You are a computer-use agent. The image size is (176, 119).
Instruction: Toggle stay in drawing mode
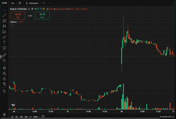pos(4,73)
